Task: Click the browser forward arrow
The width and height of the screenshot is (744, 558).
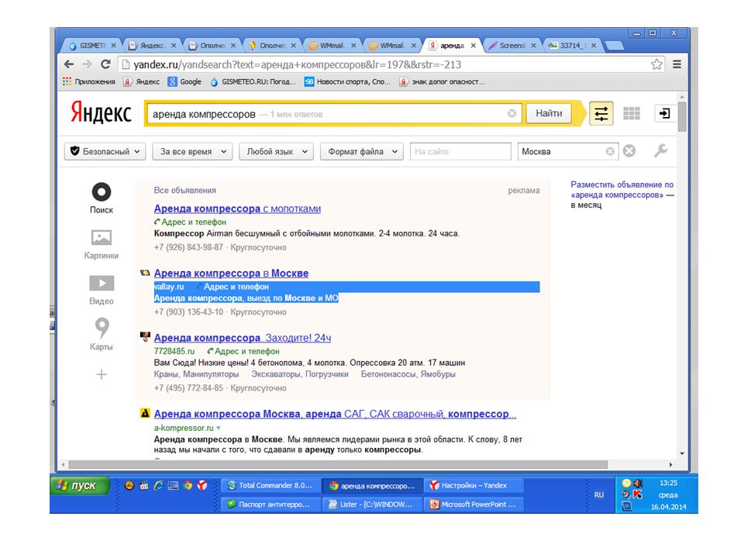Action: tap(88, 64)
